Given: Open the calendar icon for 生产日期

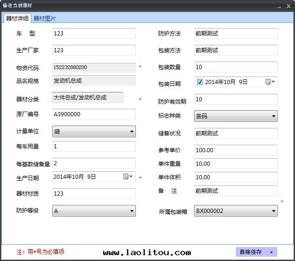Looking at the screenshot, I should click(128, 177).
